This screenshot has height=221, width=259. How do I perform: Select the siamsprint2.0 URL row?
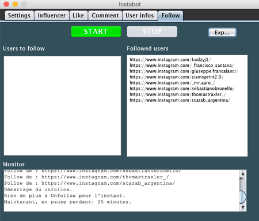tap(176, 77)
